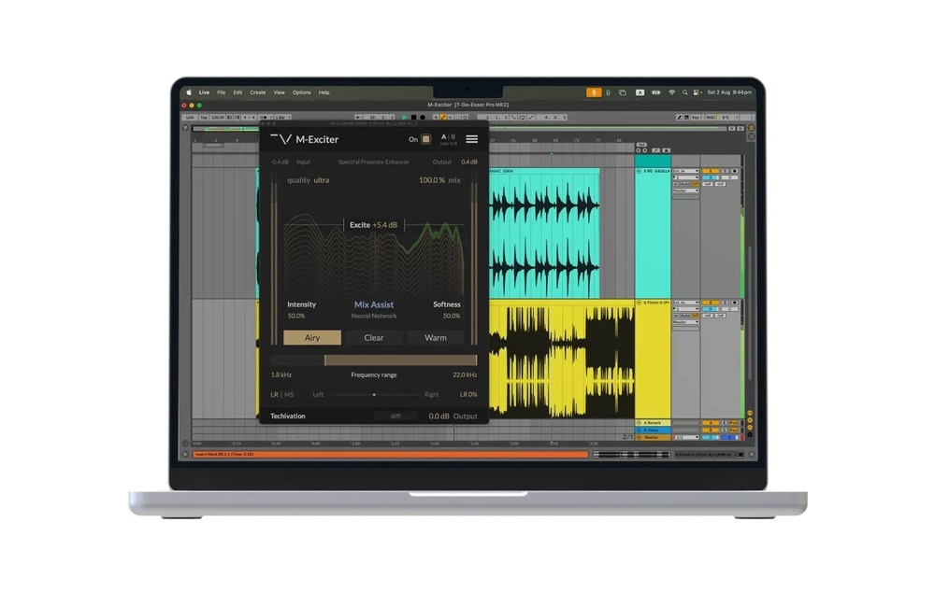Click the Tap tempo button

pos(203,118)
